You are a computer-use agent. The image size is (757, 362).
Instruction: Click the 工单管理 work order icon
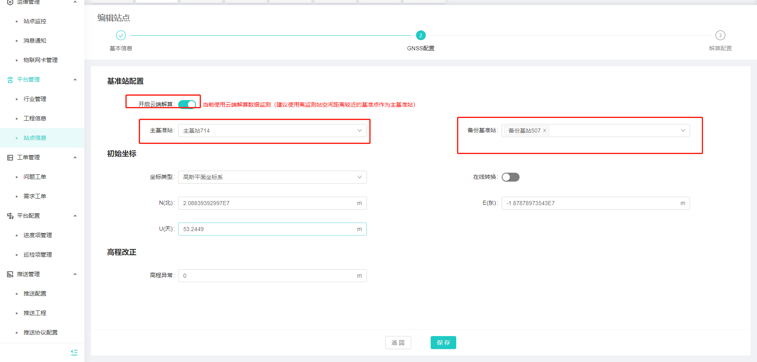tap(10, 158)
